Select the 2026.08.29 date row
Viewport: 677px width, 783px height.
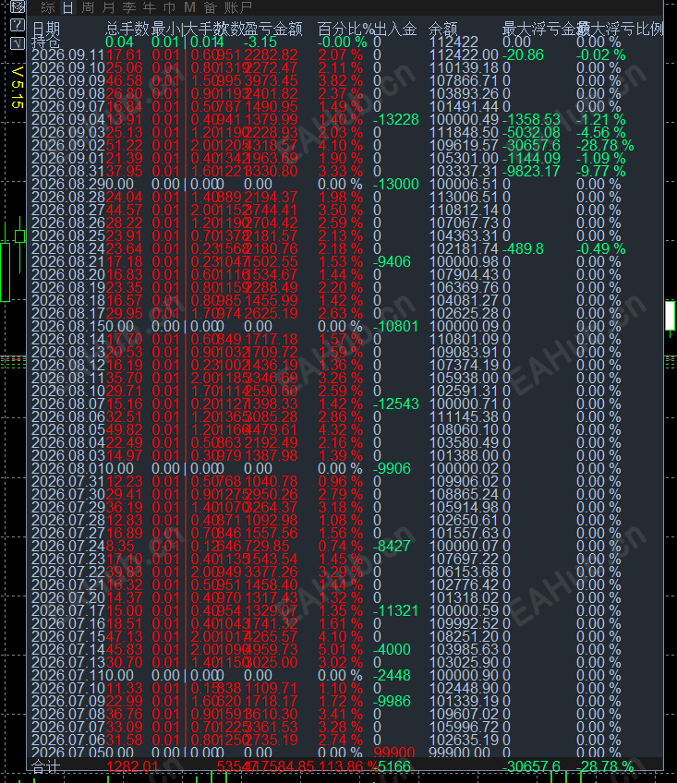[x=68, y=185]
